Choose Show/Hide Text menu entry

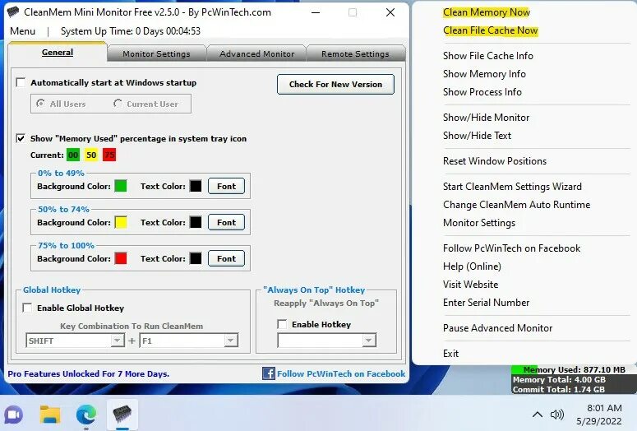(477, 136)
